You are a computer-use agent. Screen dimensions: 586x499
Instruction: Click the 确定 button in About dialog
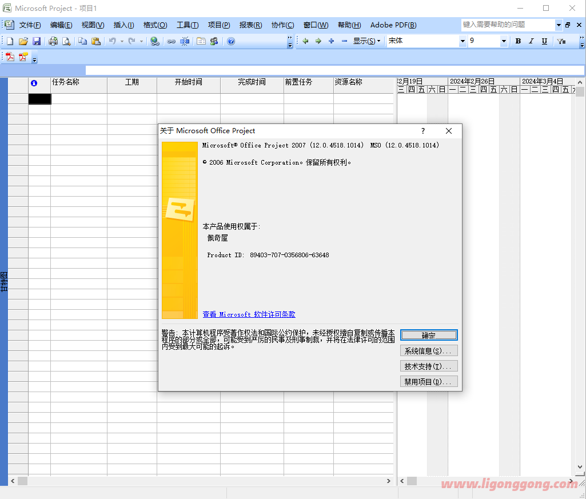click(429, 336)
